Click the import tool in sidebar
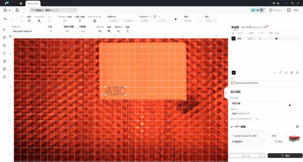303x162 pixels. [x=4, y=77]
